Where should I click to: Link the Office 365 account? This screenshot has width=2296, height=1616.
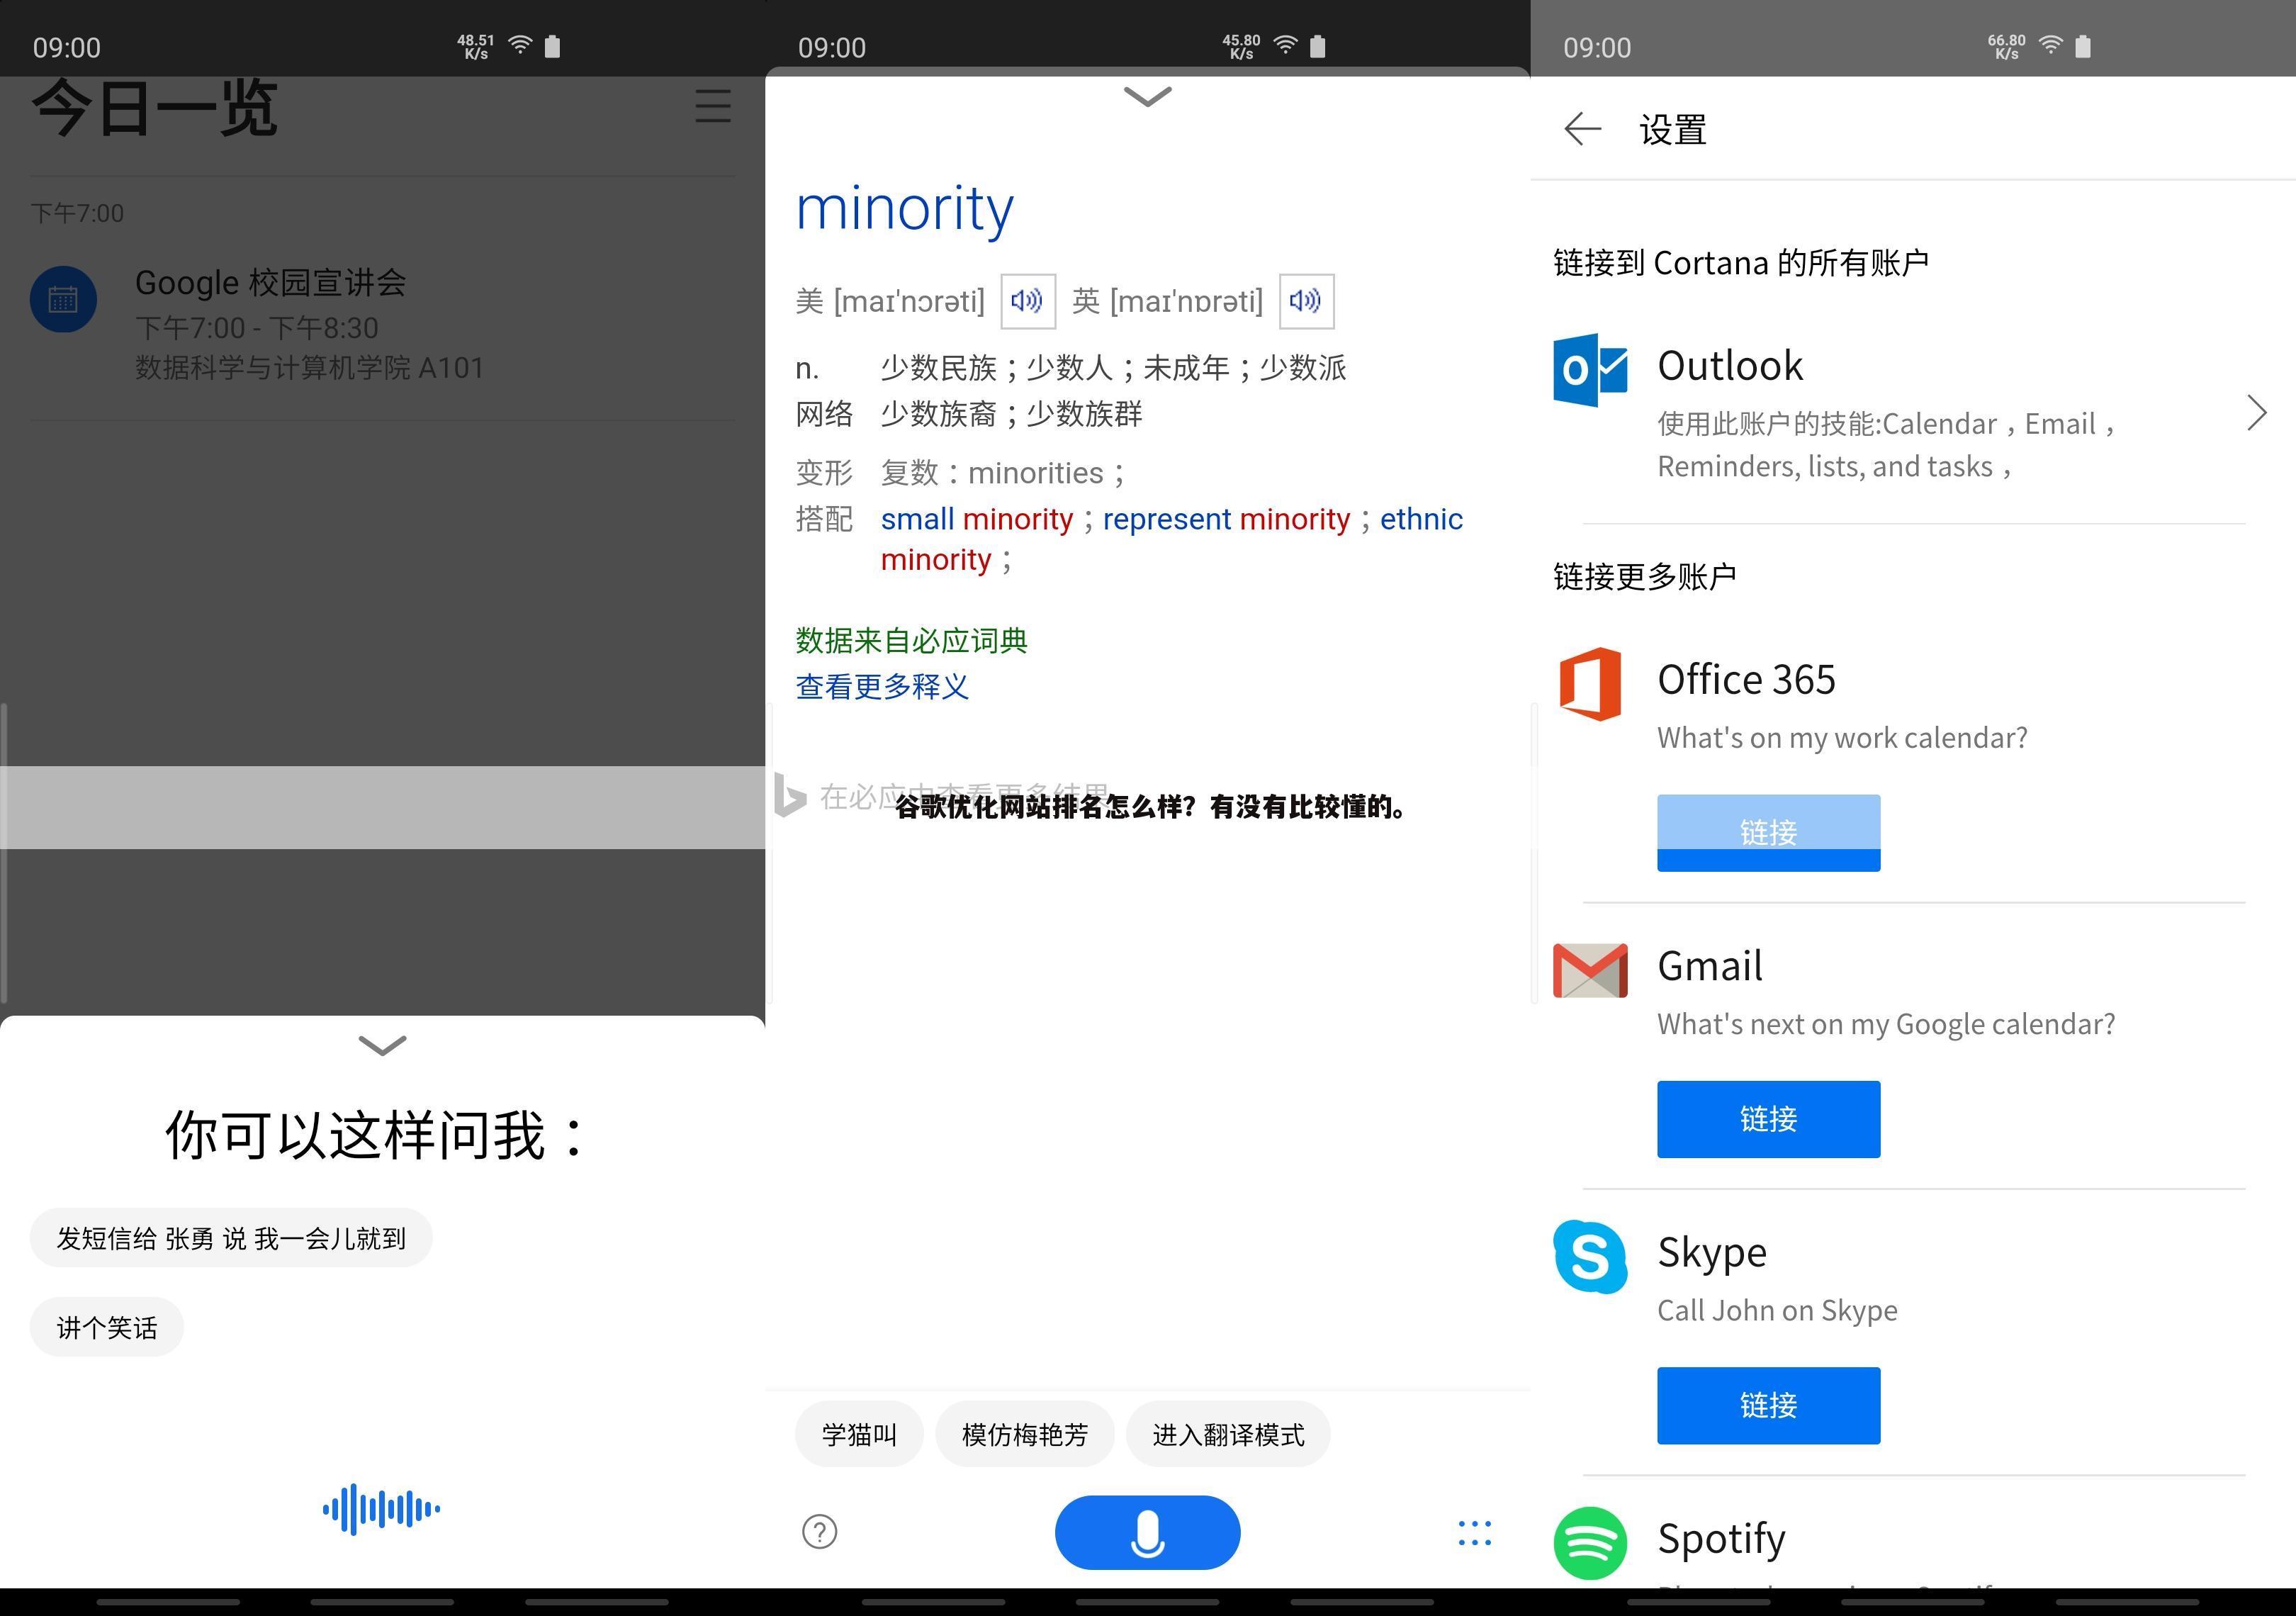[1768, 832]
